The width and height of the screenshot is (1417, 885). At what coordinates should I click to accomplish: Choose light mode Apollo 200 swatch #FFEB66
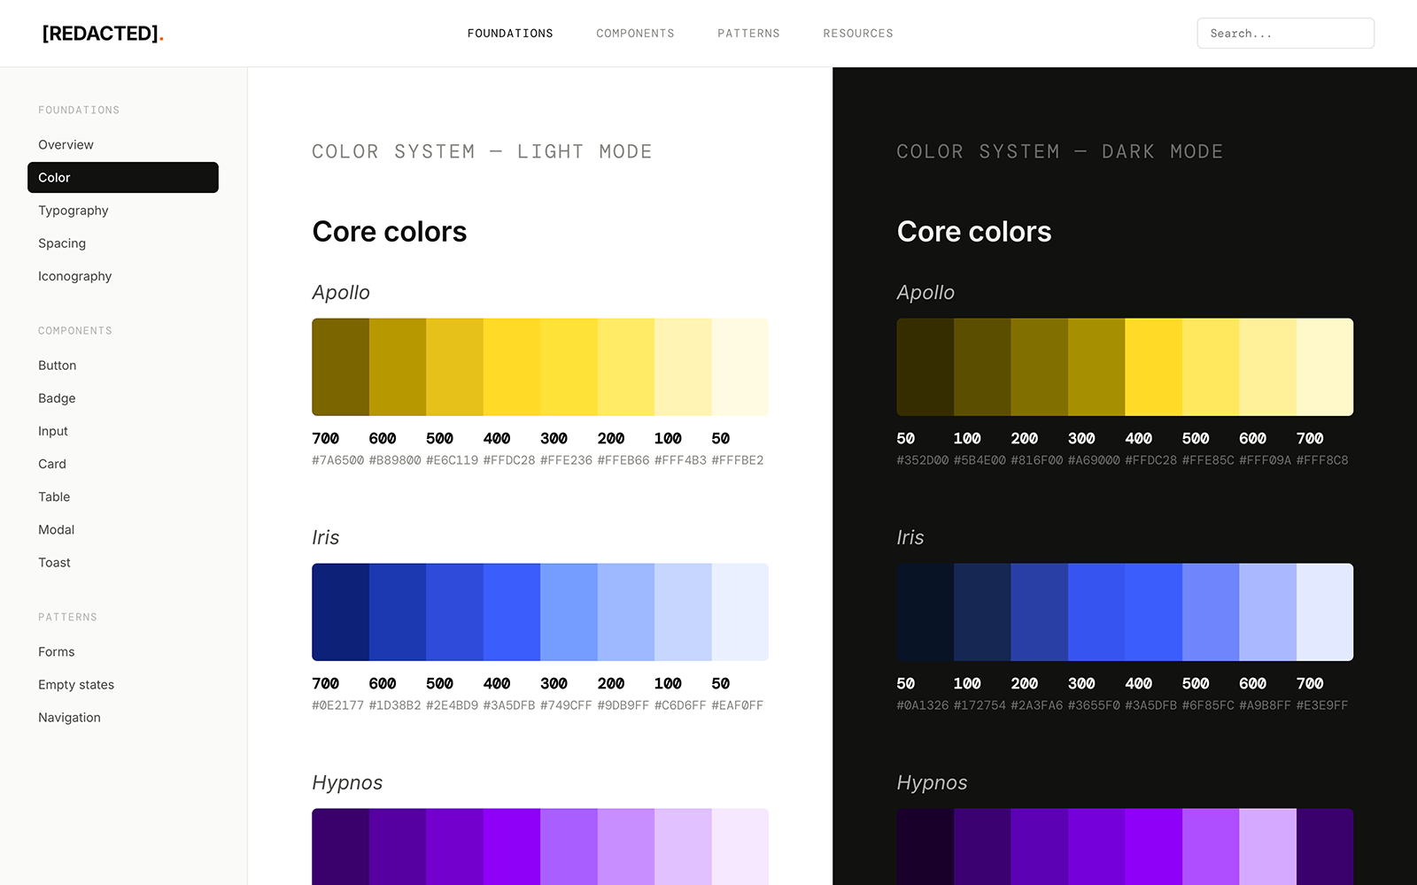tap(626, 367)
